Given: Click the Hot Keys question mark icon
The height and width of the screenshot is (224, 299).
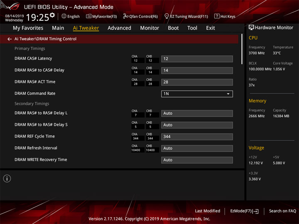Looking at the screenshot, I should click(217, 16).
